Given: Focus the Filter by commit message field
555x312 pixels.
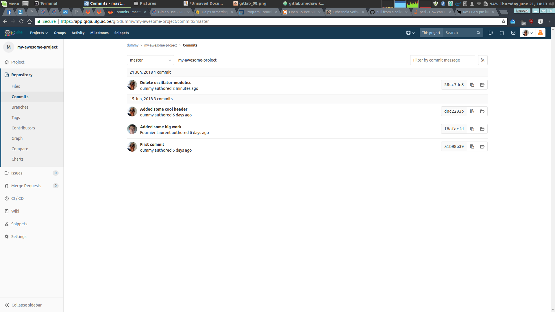Looking at the screenshot, I should click(443, 60).
